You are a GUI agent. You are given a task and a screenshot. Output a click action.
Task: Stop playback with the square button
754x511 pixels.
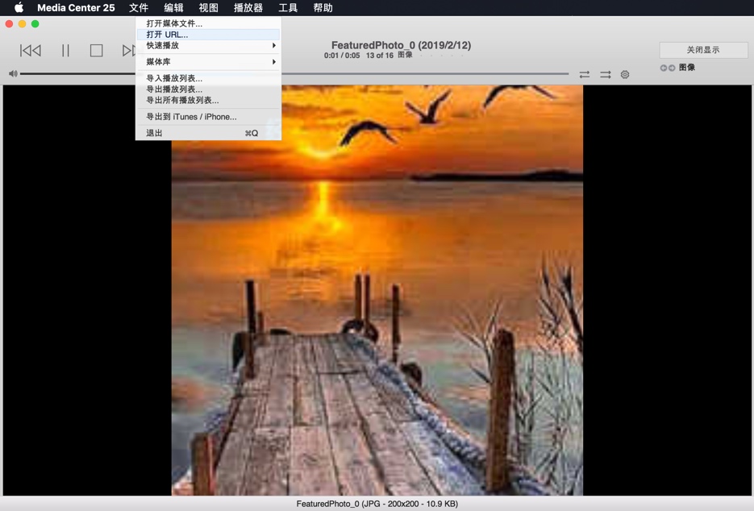(96, 51)
